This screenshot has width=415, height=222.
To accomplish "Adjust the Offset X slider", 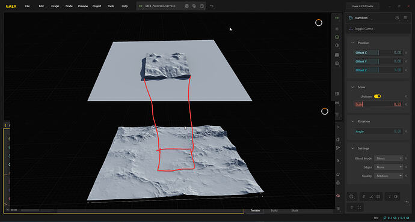I will coord(378,53).
